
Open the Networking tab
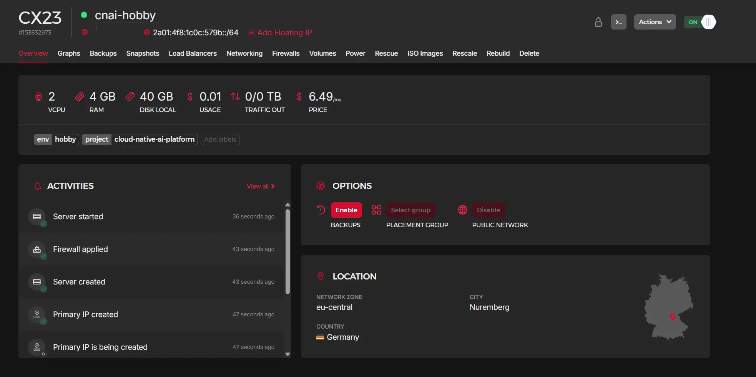click(x=244, y=53)
